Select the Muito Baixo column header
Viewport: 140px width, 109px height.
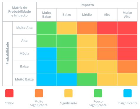pyautogui.click(x=47, y=15)
